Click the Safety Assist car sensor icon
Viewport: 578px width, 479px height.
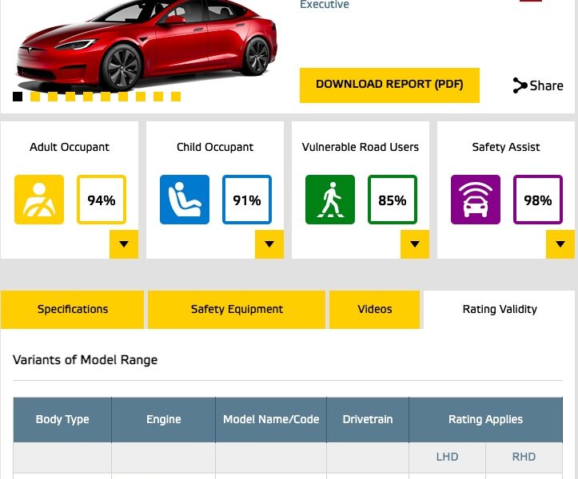tap(476, 200)
